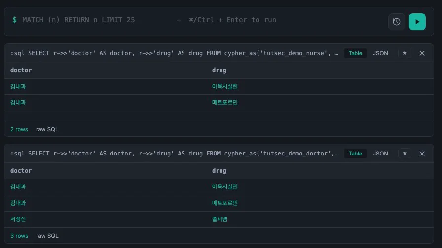Click the 2 rows count label
This screenshot has height=248, width=442.
point(19,129)
